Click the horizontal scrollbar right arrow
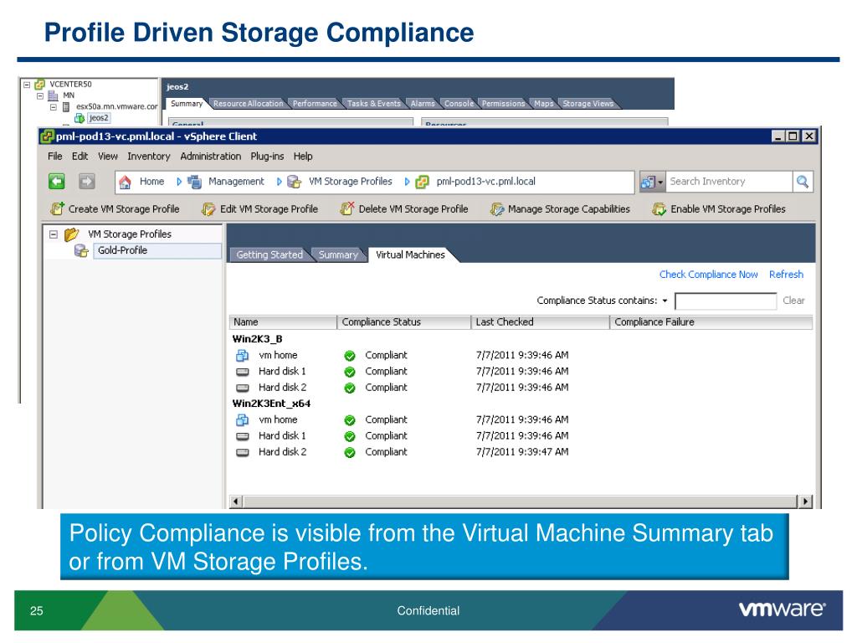This screenshot has width=857, height=643. point(805,501)
